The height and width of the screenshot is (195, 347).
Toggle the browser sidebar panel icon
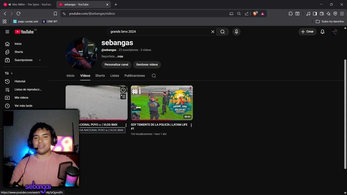click(x=315, y=14)
